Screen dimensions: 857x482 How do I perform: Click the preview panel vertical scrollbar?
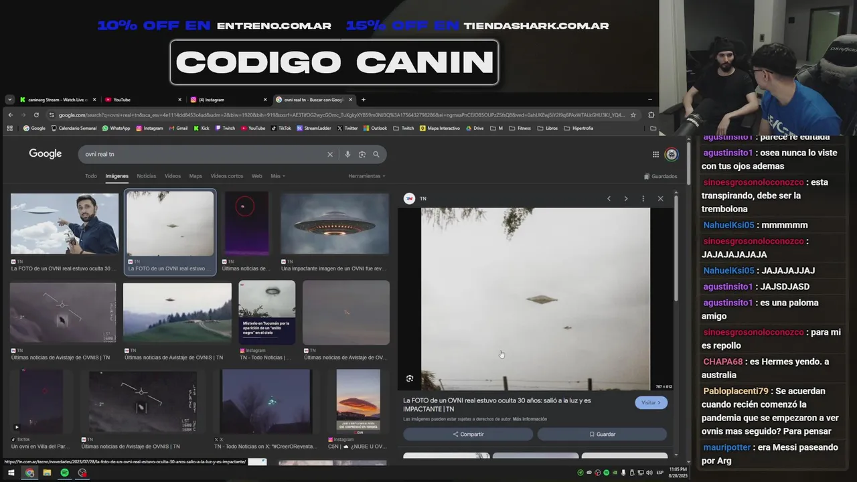pos(675,248)
